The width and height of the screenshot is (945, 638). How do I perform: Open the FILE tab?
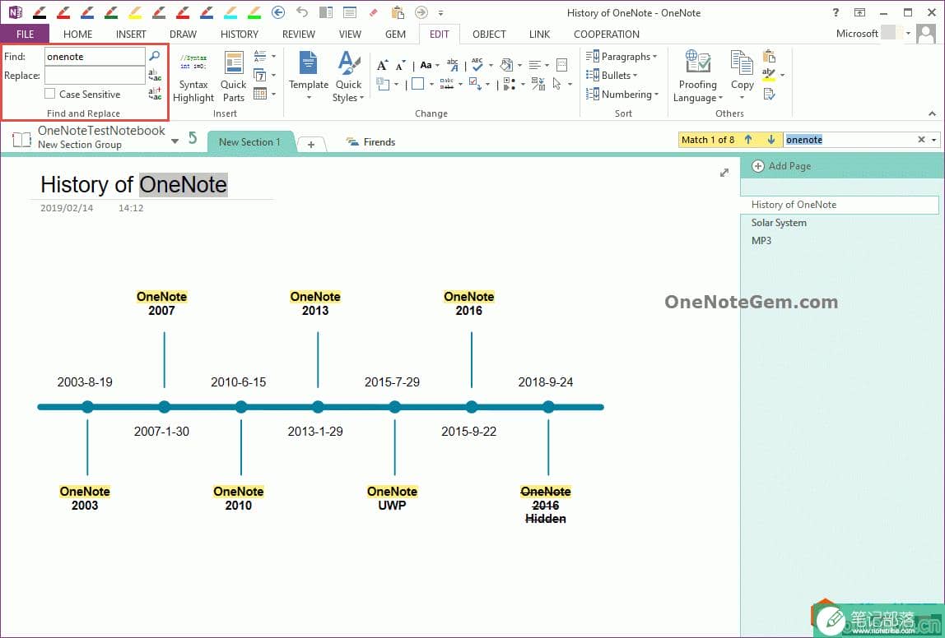tap(25, 34)
